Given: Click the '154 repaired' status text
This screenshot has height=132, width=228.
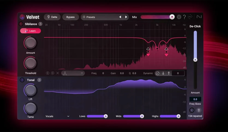Looking at the screenshot, I should tap(195, 116).
